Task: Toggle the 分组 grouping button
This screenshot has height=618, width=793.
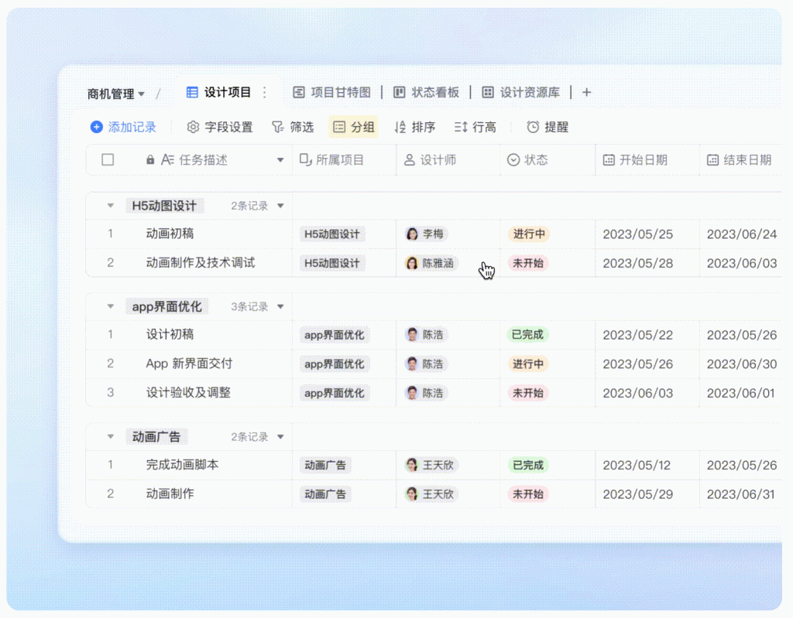Action: point(353,127)
